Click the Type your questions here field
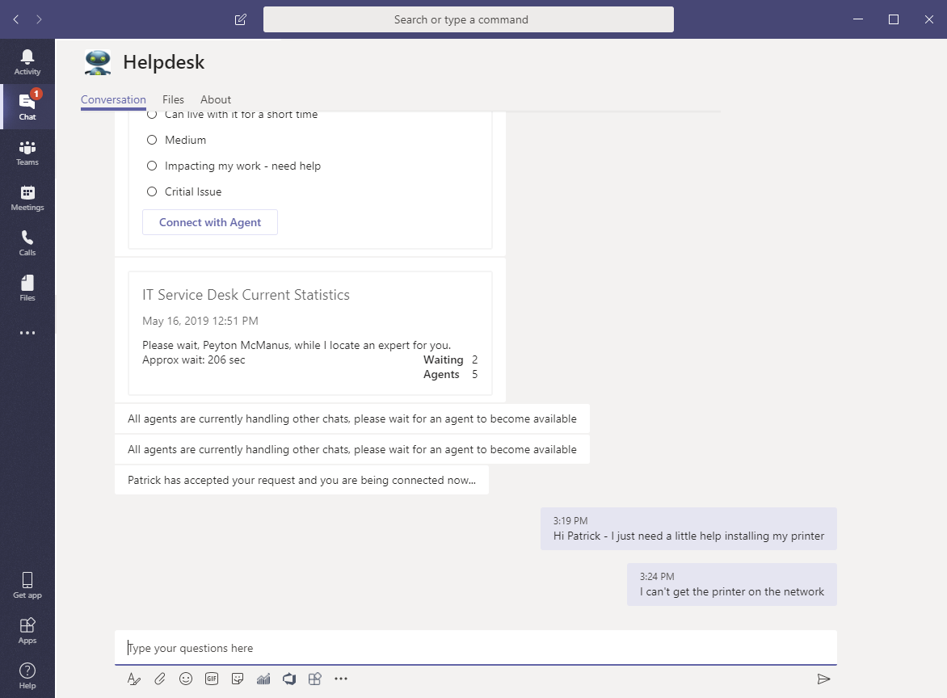947x698 pixels. pos(476,648)
